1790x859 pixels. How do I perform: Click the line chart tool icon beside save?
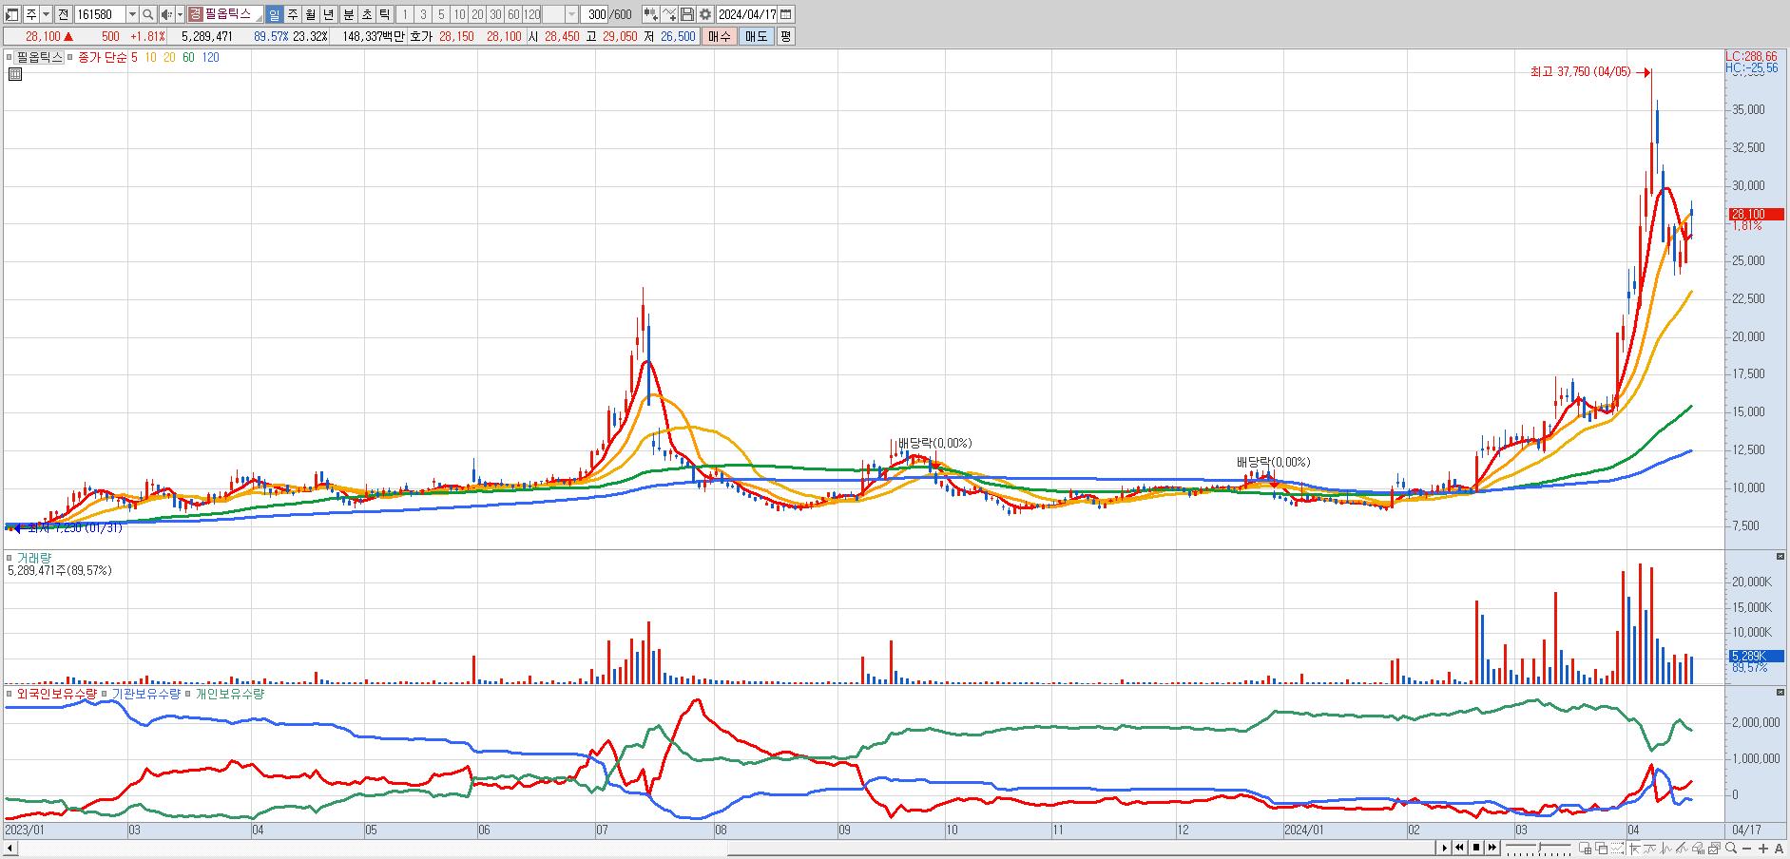[668, 14]
